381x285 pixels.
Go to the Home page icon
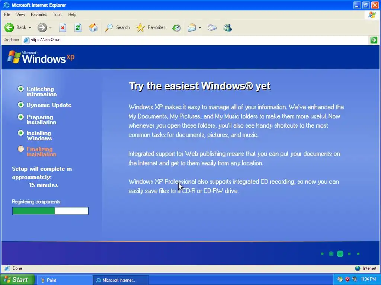[x=93, y=27]
